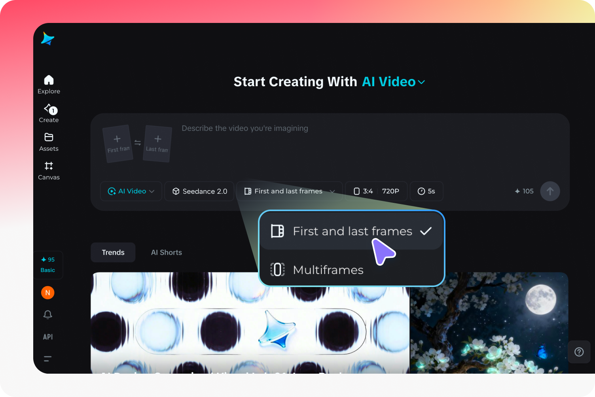The height and width of the screenshot is (397, 595).
Task: Switch to the Trends tab
Action: [113, 253]
